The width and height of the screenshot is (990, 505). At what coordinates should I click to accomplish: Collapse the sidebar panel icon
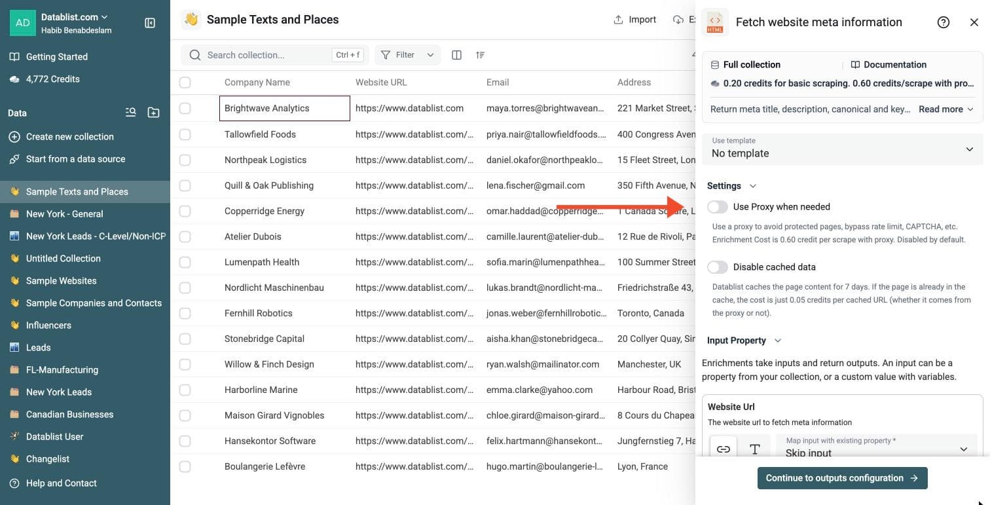150,23
